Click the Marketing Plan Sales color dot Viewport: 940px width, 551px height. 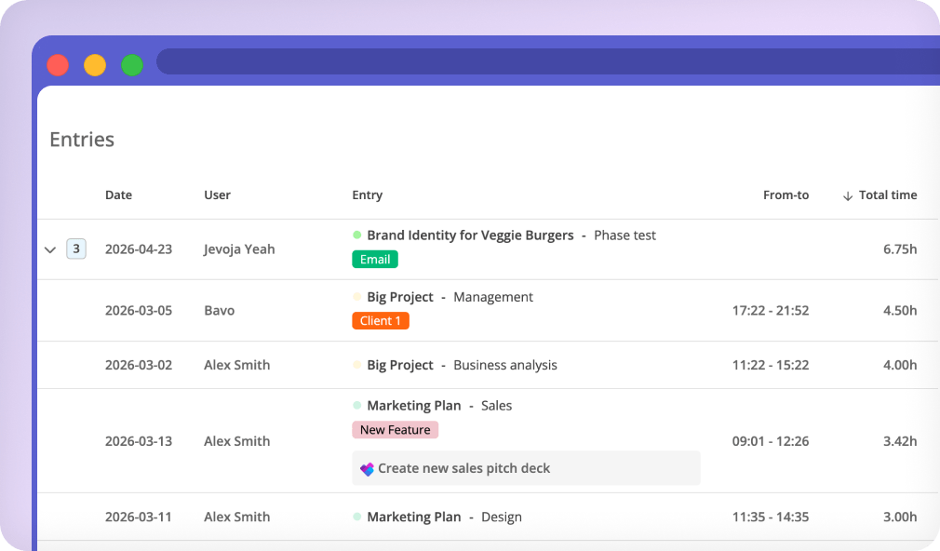coord(357,405)
